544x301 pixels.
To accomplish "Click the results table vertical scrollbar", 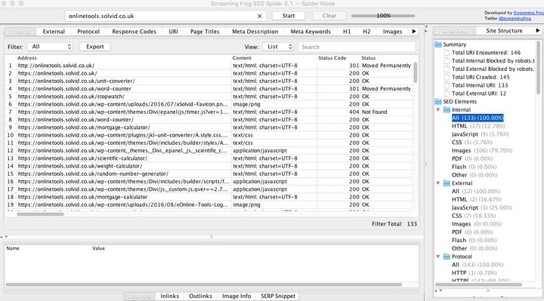I will pyautogui.click(x=416, y=72).
